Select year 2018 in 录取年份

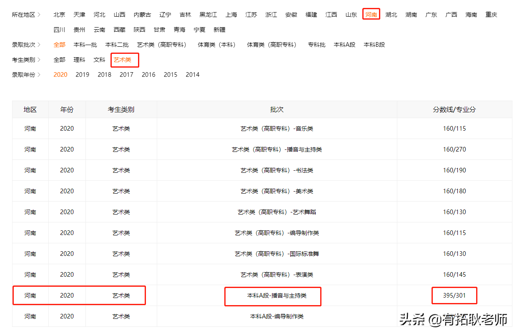[x=104, y=74]
